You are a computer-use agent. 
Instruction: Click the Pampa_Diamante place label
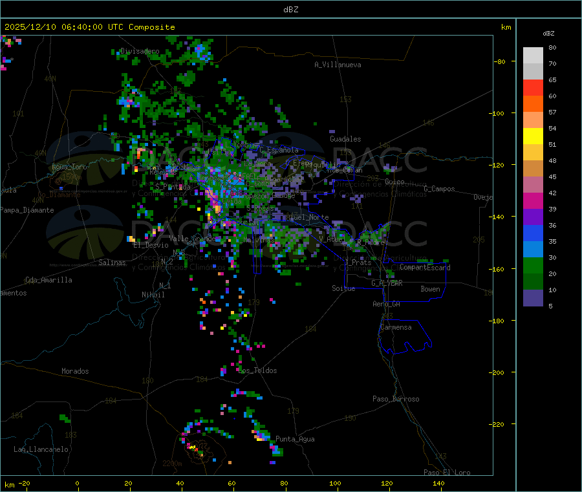coord(27,210)
